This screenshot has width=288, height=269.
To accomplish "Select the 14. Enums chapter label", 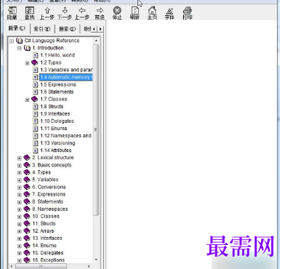I will (44, 245).
